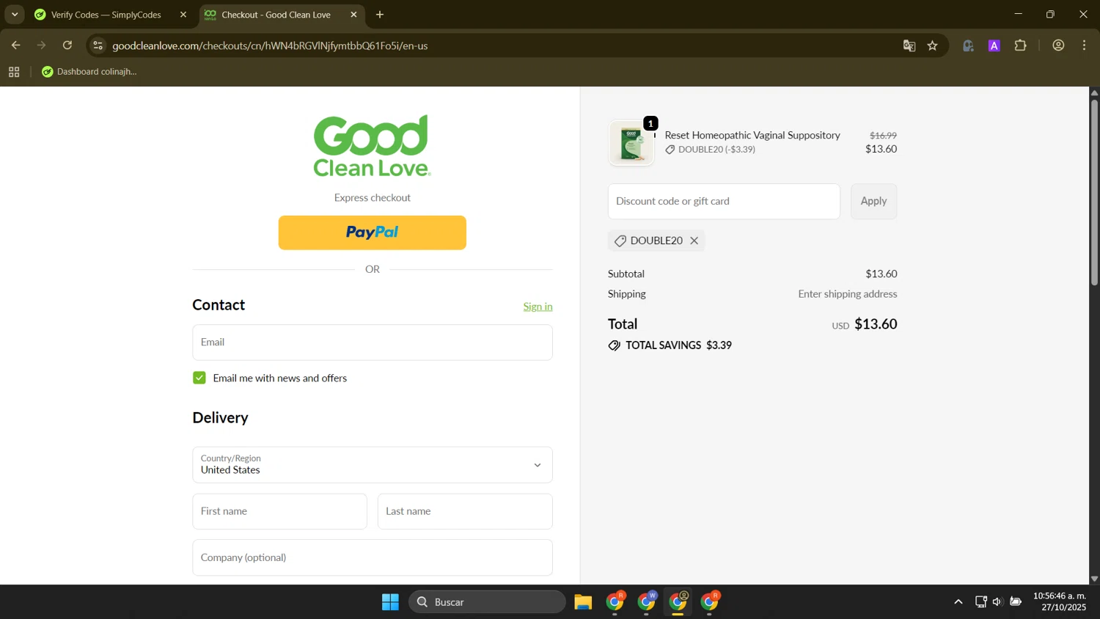Expand the Country/Region dropdown
This screenshot has width=1100, height=619.
point(372,465)
